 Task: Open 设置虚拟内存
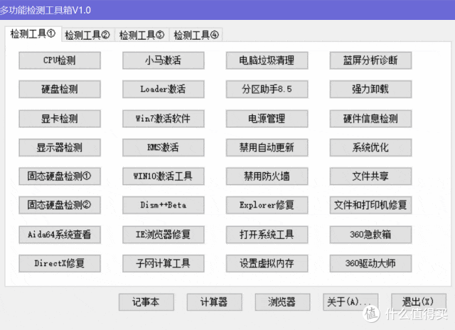tap(267, 264)
